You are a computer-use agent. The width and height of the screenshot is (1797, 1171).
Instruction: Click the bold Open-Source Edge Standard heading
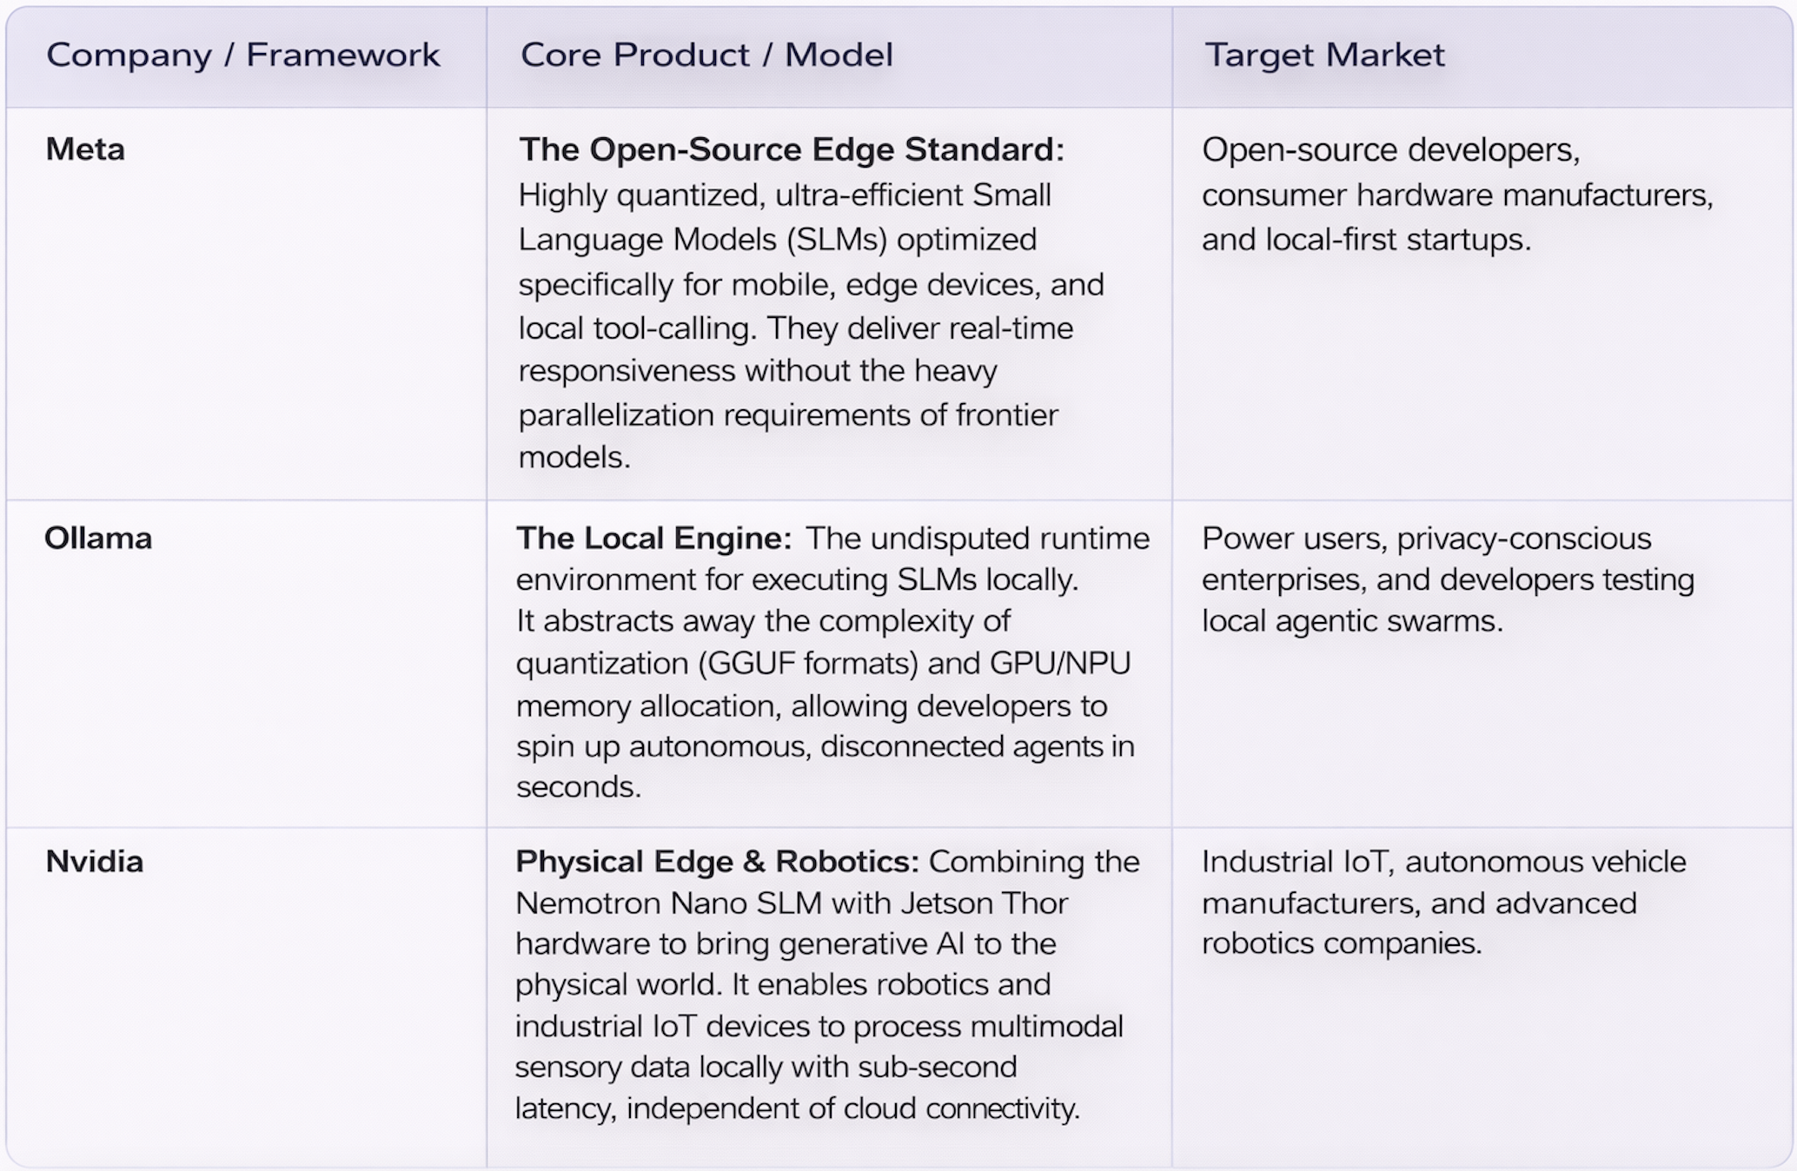pos(790,149)
